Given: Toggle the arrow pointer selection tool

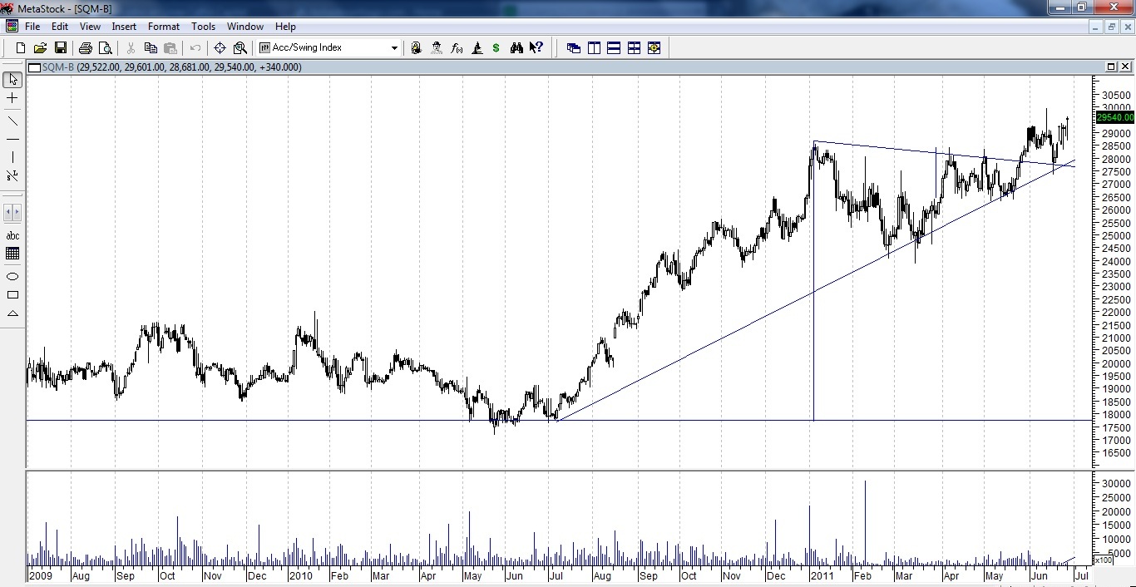Looking at the screenshot, I should [12, 80].
